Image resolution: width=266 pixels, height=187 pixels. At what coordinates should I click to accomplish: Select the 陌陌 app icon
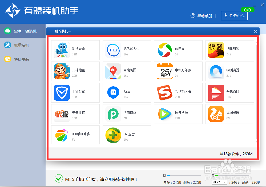pos(113,93)
